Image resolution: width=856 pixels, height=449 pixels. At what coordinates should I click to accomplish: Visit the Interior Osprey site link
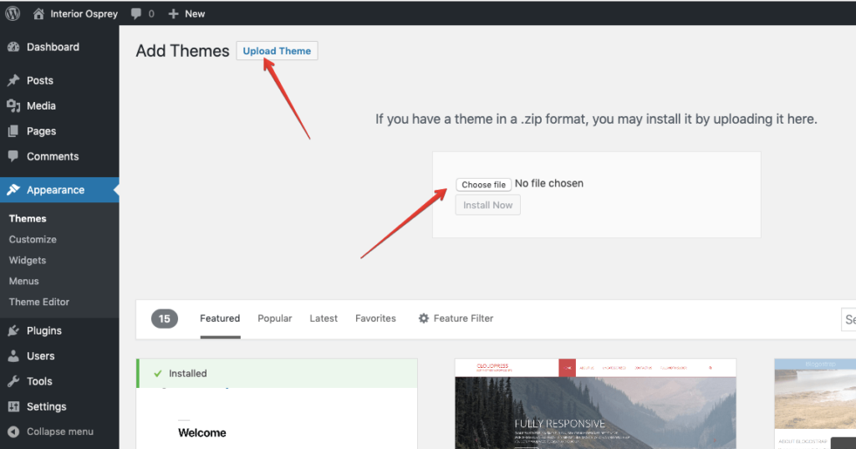[84, 13]
